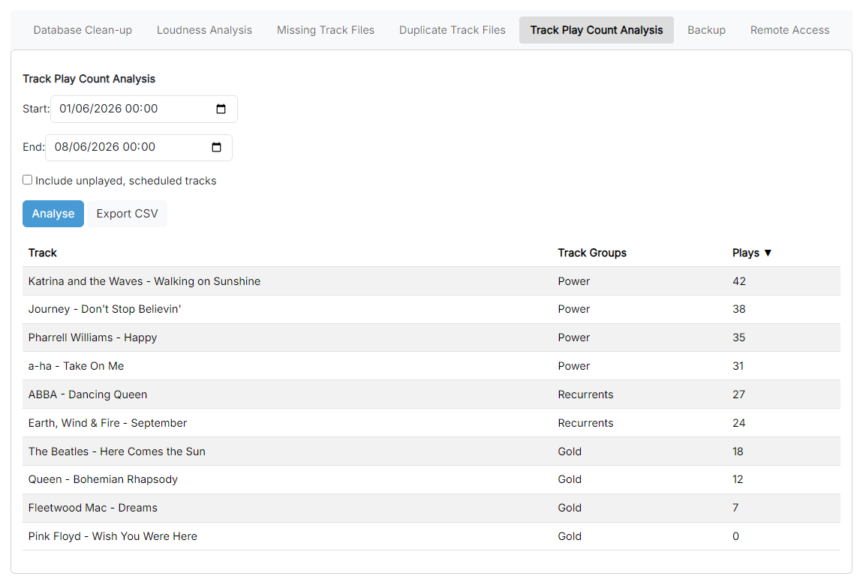
Task: Open the Backup tab
Action: coord(706,30)
